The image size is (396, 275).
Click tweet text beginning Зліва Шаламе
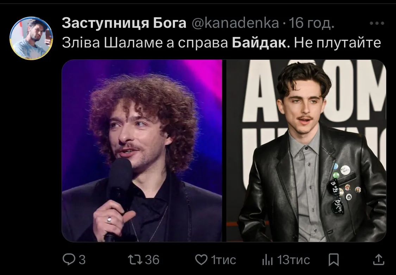point(221,43)
